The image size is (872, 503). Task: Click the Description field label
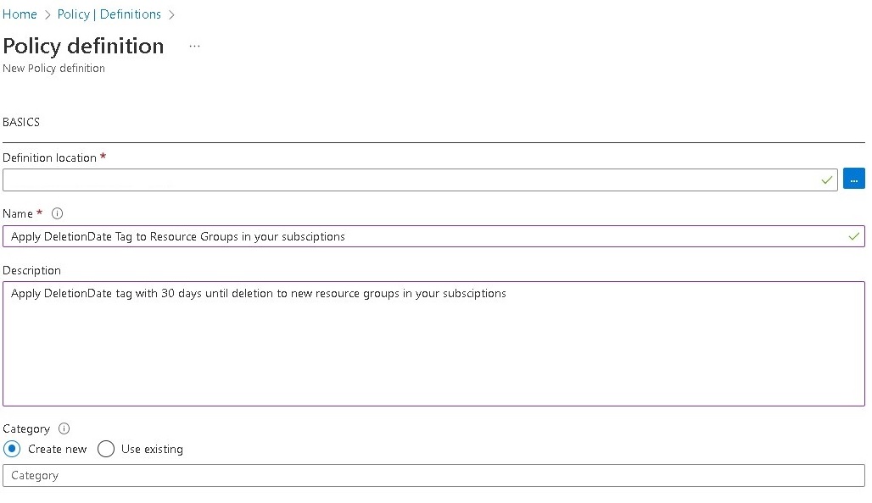(x=31, y=271)
